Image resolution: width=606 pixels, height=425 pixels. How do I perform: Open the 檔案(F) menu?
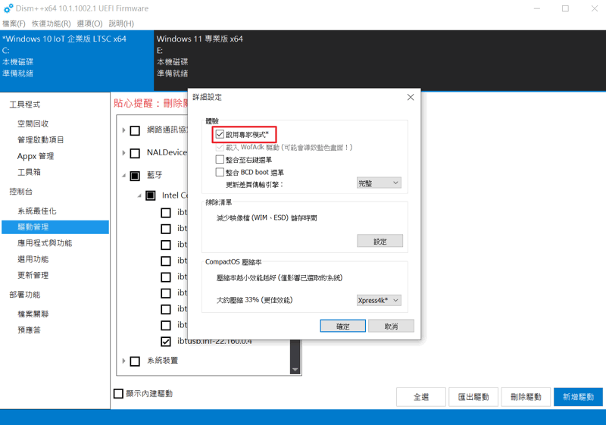(x=14, y=23)
